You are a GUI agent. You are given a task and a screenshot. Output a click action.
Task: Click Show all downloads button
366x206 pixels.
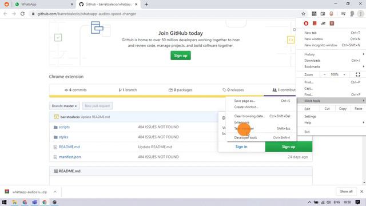click(x=346, y=192)
